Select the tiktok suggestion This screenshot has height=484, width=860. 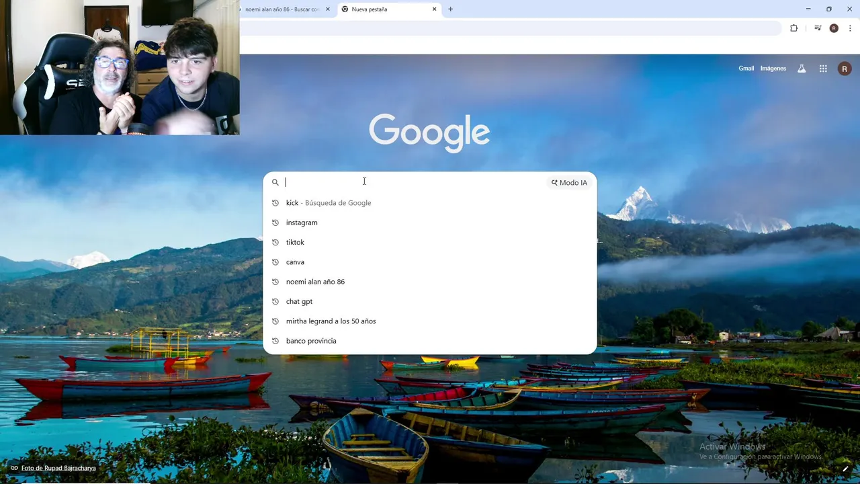[x=430, y=242]
